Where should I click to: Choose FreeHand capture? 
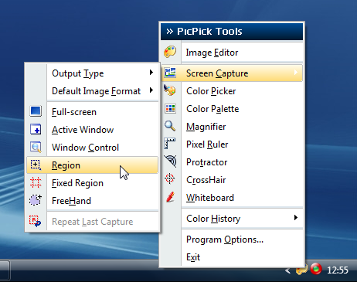click(x=93, y=201)
